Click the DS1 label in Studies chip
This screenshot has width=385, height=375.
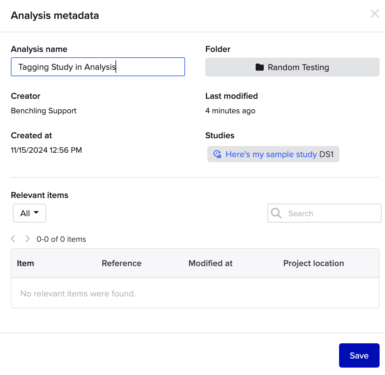click(x=326, y=154)
